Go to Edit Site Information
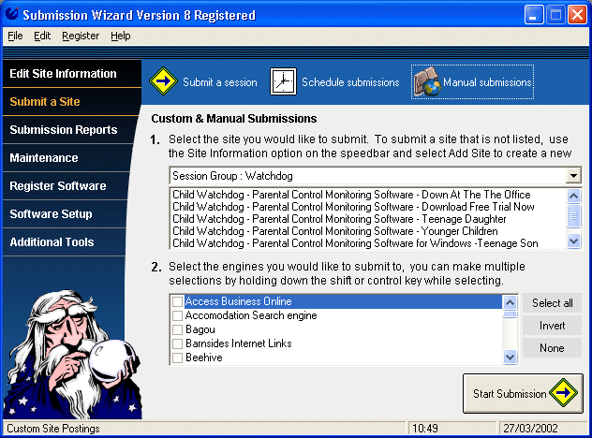The height and width of the screenshot is (438, 592). [x=72, y=74]
